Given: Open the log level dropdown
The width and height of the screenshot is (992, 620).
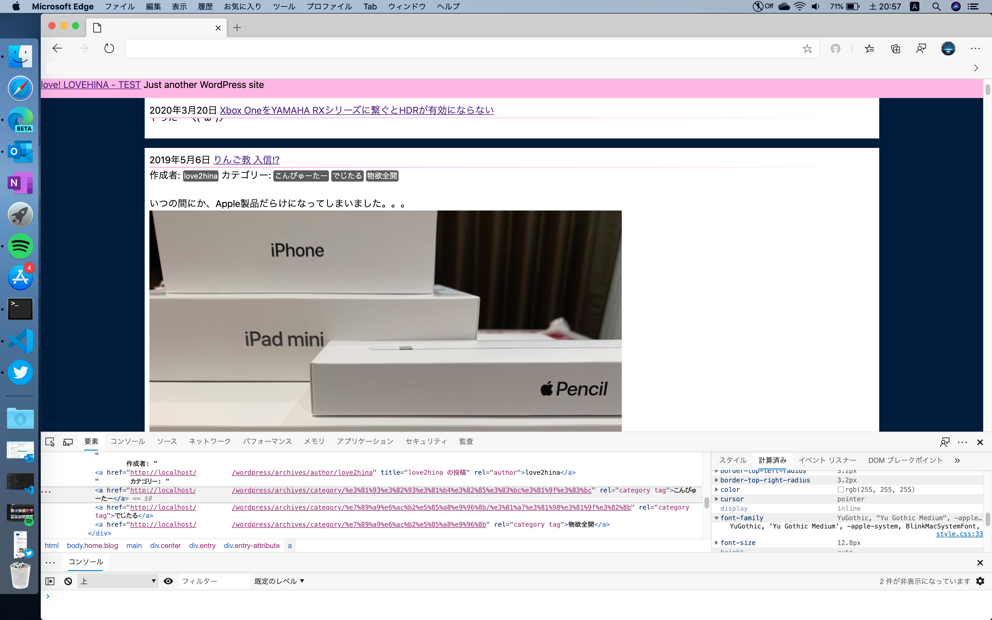Looking at the screenshot, I should 279,581.
